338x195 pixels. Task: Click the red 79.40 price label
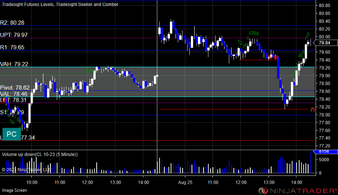[x=273, y=57]
